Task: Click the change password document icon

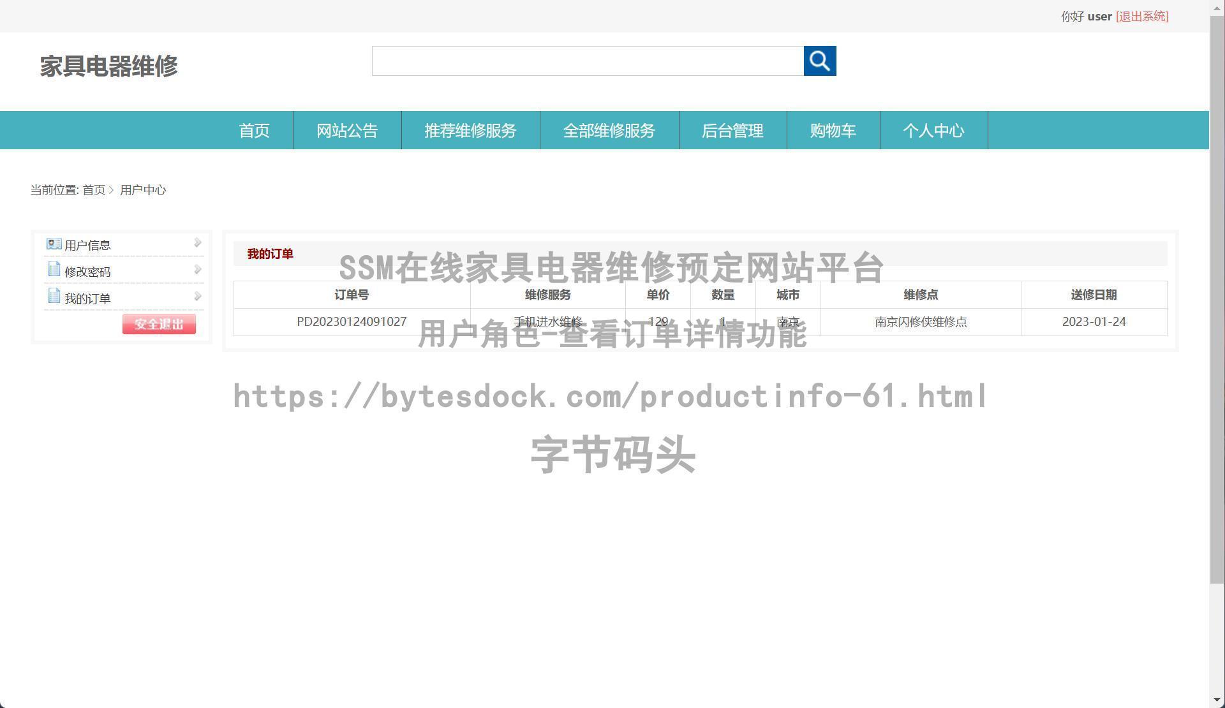Action: [54, 270]
